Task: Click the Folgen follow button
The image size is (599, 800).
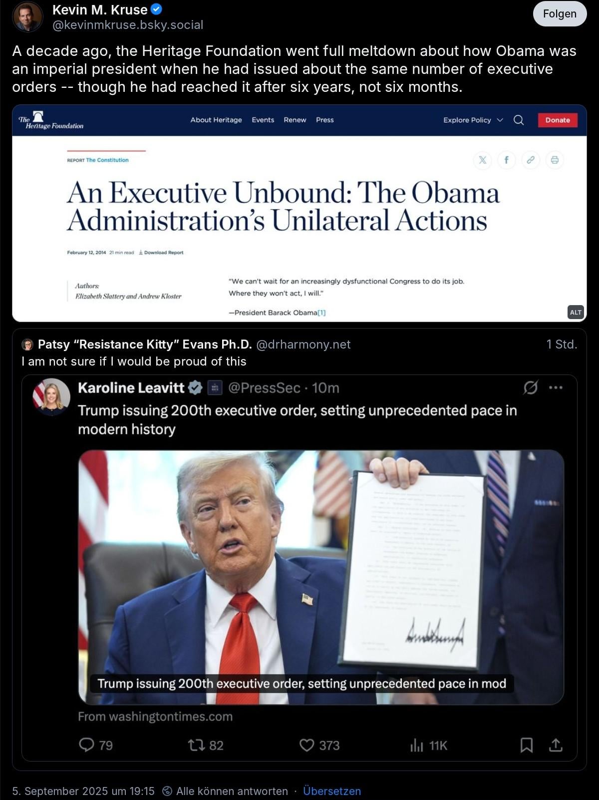Action: (x=560, y=14)
